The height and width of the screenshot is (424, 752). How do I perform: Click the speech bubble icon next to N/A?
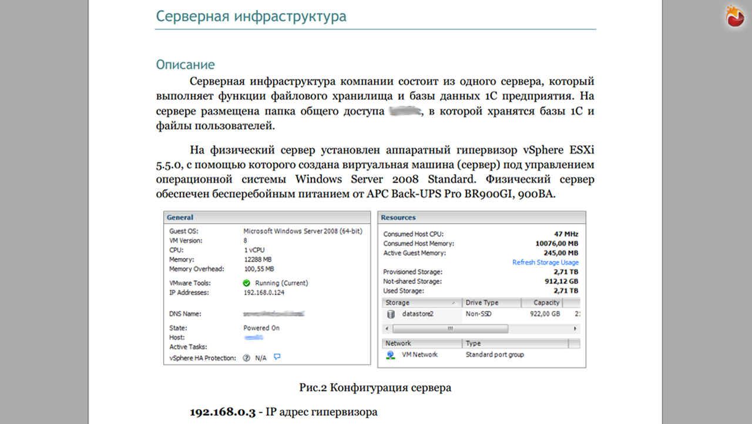pyautogui.click(x=277, y=356)
